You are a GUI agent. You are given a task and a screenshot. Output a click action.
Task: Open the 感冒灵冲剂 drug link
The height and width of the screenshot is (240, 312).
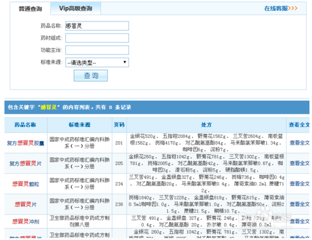pyautogui.click(x=25, y=222)
